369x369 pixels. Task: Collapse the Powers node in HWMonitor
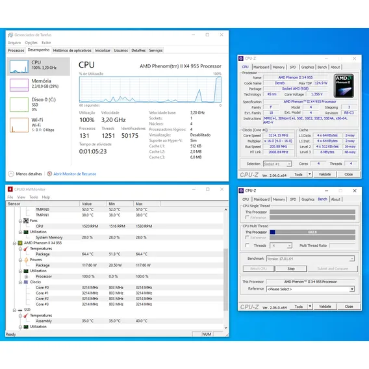20,260
